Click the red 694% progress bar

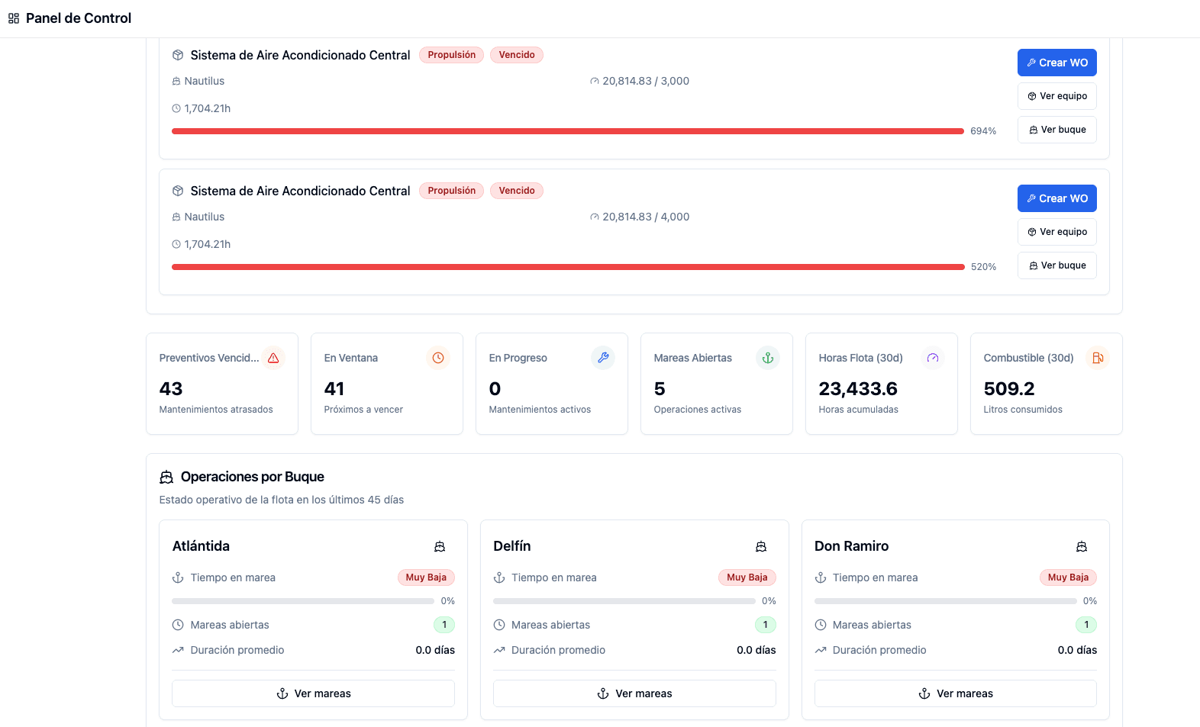click(x=567, y=131)
